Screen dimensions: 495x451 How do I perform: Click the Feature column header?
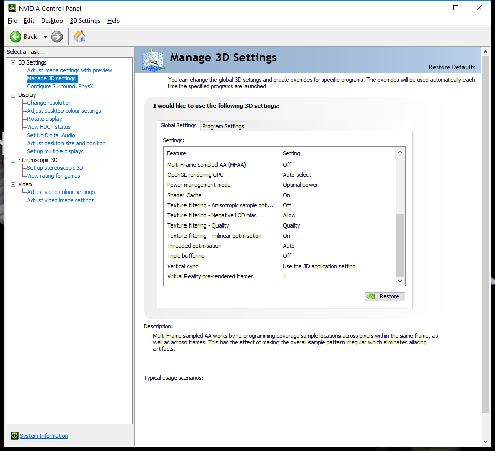click(222, 153)
